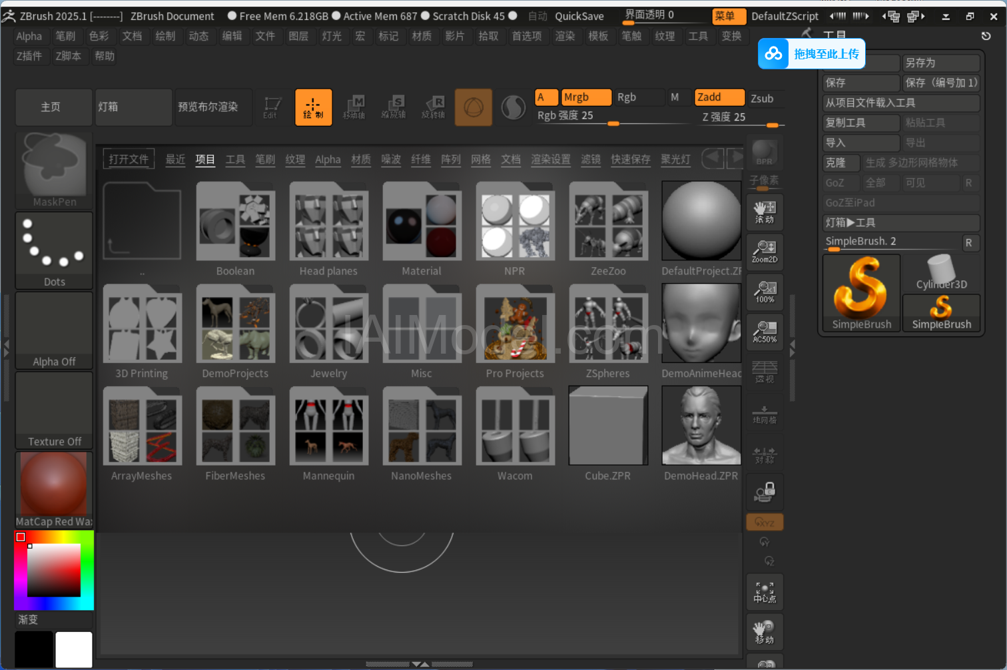Enable Zadd sculpt mode

click(x=719, y=97)
